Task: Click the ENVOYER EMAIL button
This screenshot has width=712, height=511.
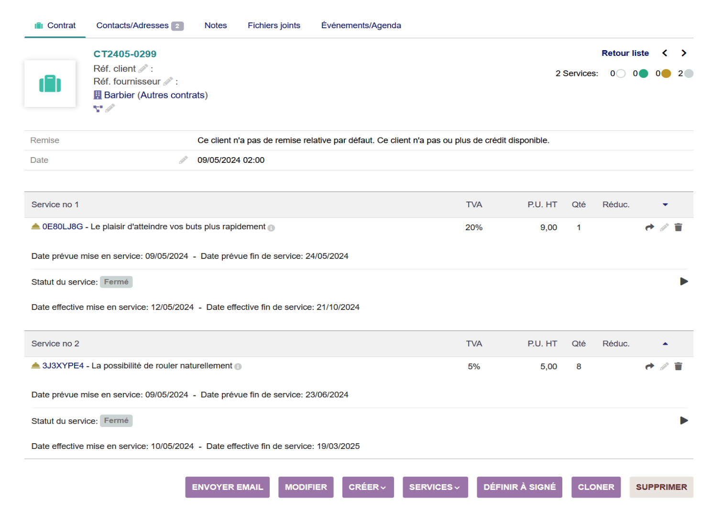Action: click(228, 487)
